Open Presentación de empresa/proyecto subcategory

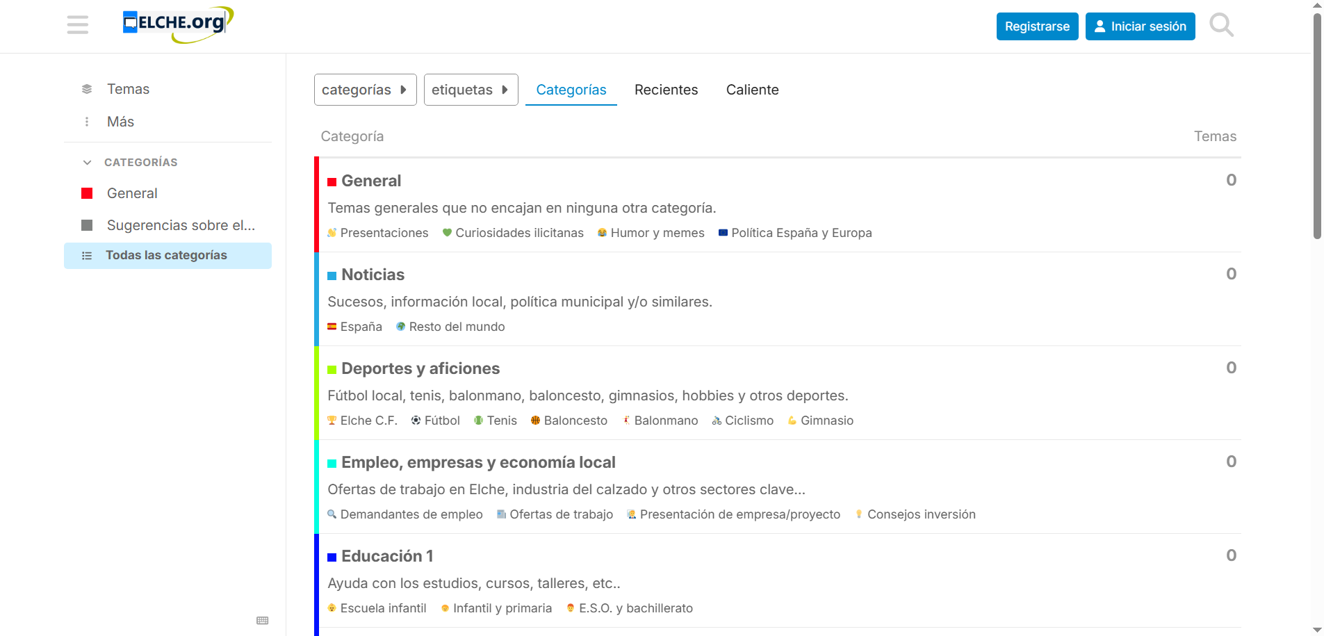[x=734, y=514]
